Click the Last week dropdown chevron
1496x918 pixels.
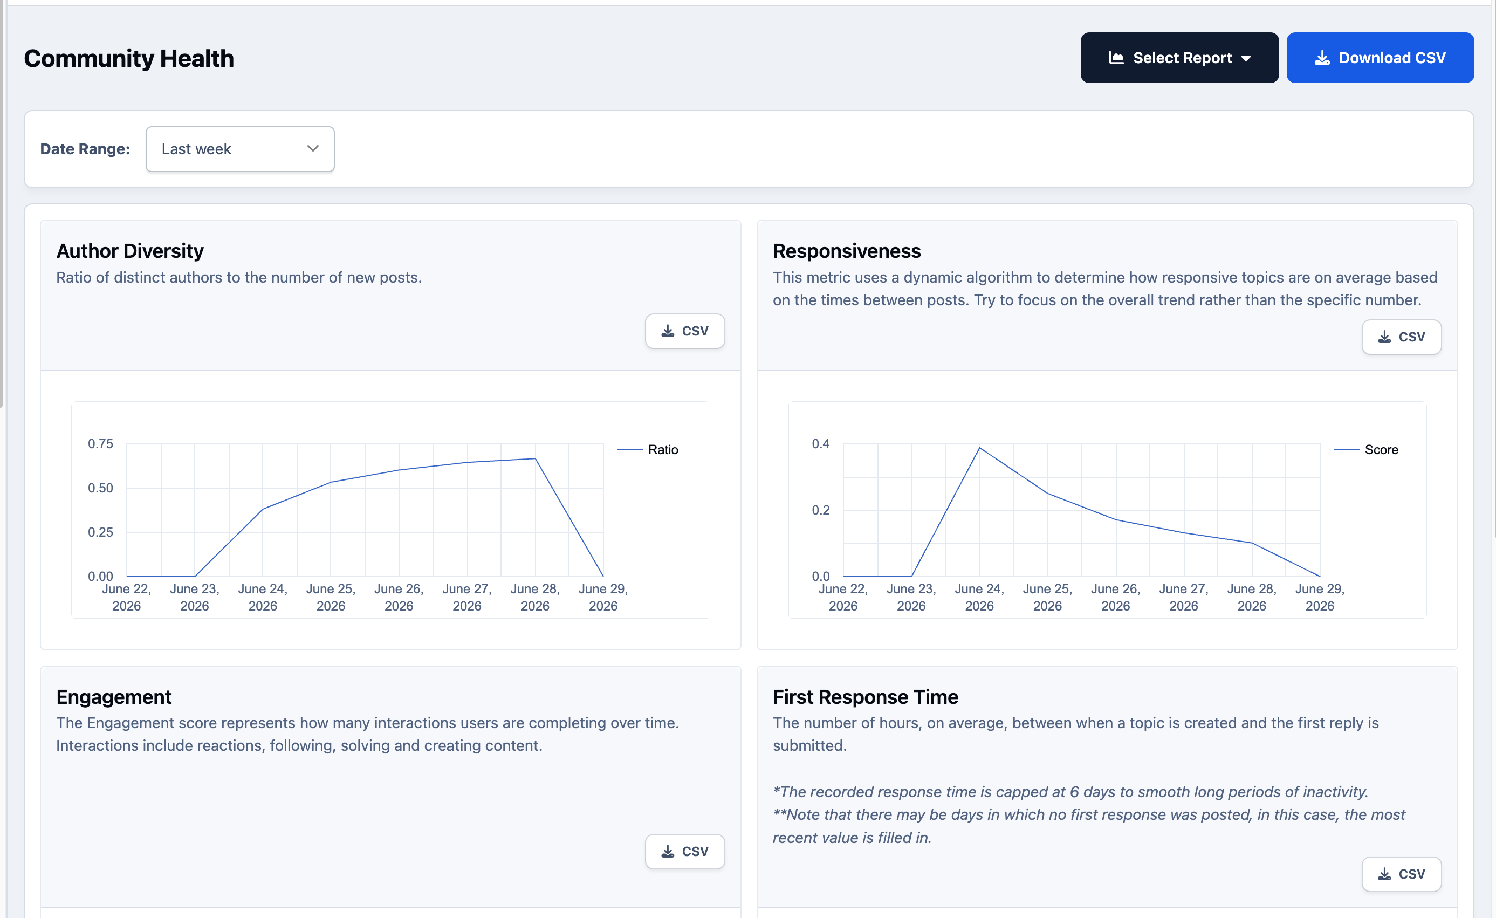tap(313, 149)
